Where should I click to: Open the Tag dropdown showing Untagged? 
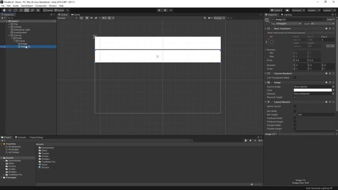pyautogui.click(x=289, y=24)
